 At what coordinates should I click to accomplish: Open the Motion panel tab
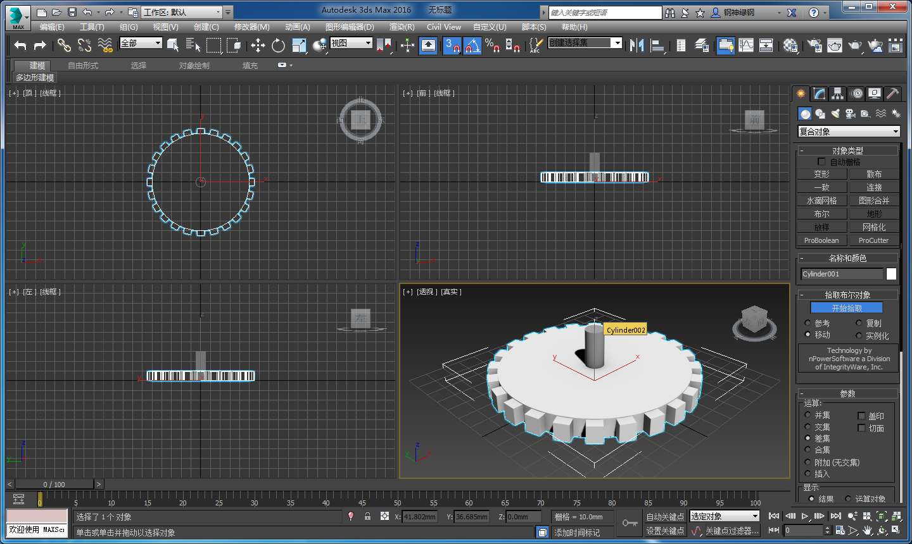[856, 94]
